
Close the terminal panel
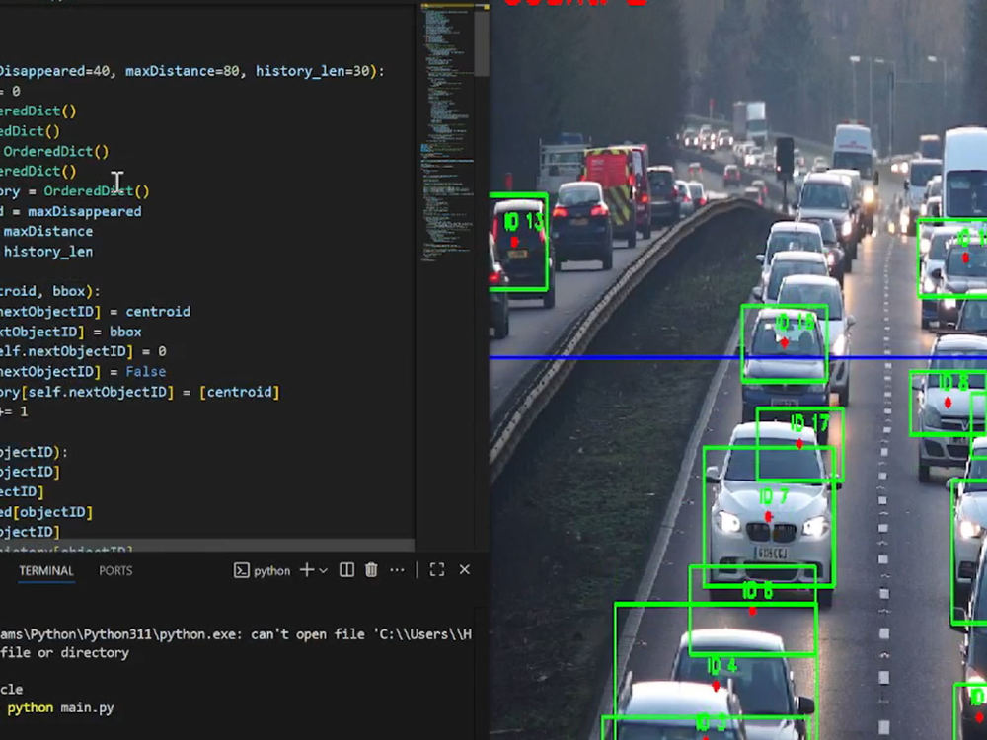[465, 569]
